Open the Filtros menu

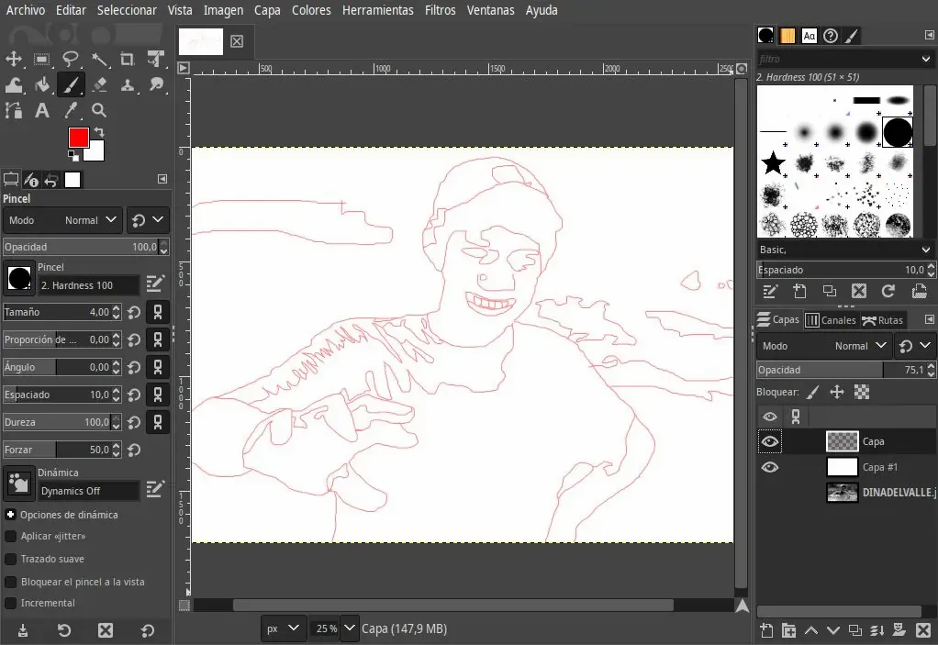pos(440,10)
